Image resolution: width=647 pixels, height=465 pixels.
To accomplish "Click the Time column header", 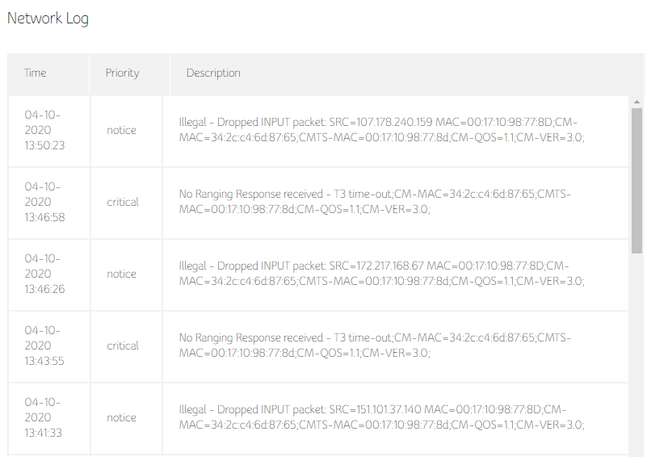I will pyautogui.click(x=36, y=73).
